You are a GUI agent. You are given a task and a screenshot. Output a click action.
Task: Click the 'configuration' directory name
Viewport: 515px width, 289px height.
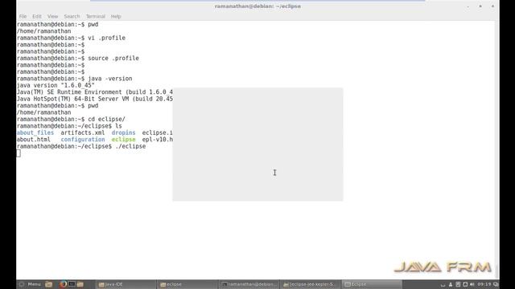click(82, 140)
